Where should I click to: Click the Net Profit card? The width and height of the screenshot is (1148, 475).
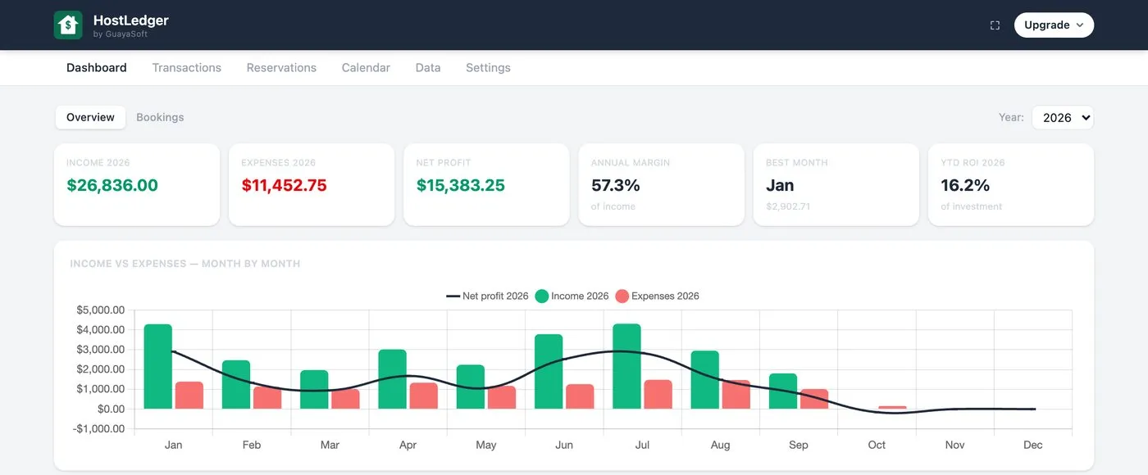486,184
